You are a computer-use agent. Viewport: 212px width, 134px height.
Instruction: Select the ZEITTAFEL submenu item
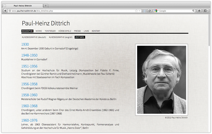tap(80, 37)
